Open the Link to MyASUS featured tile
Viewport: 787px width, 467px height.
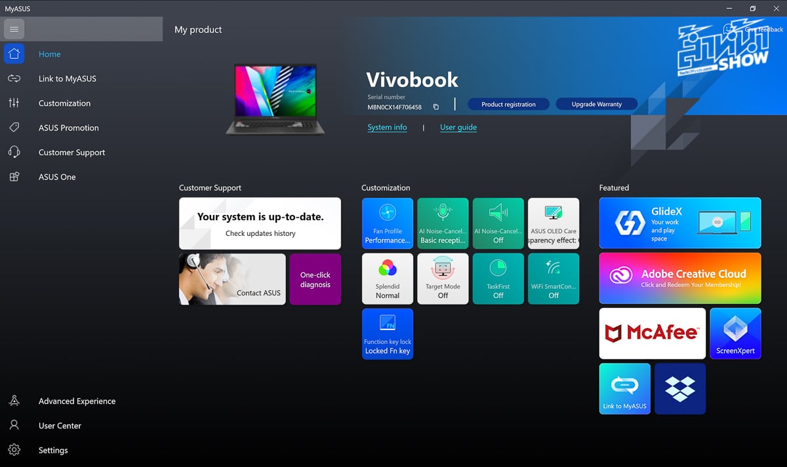tap(625, 389)
